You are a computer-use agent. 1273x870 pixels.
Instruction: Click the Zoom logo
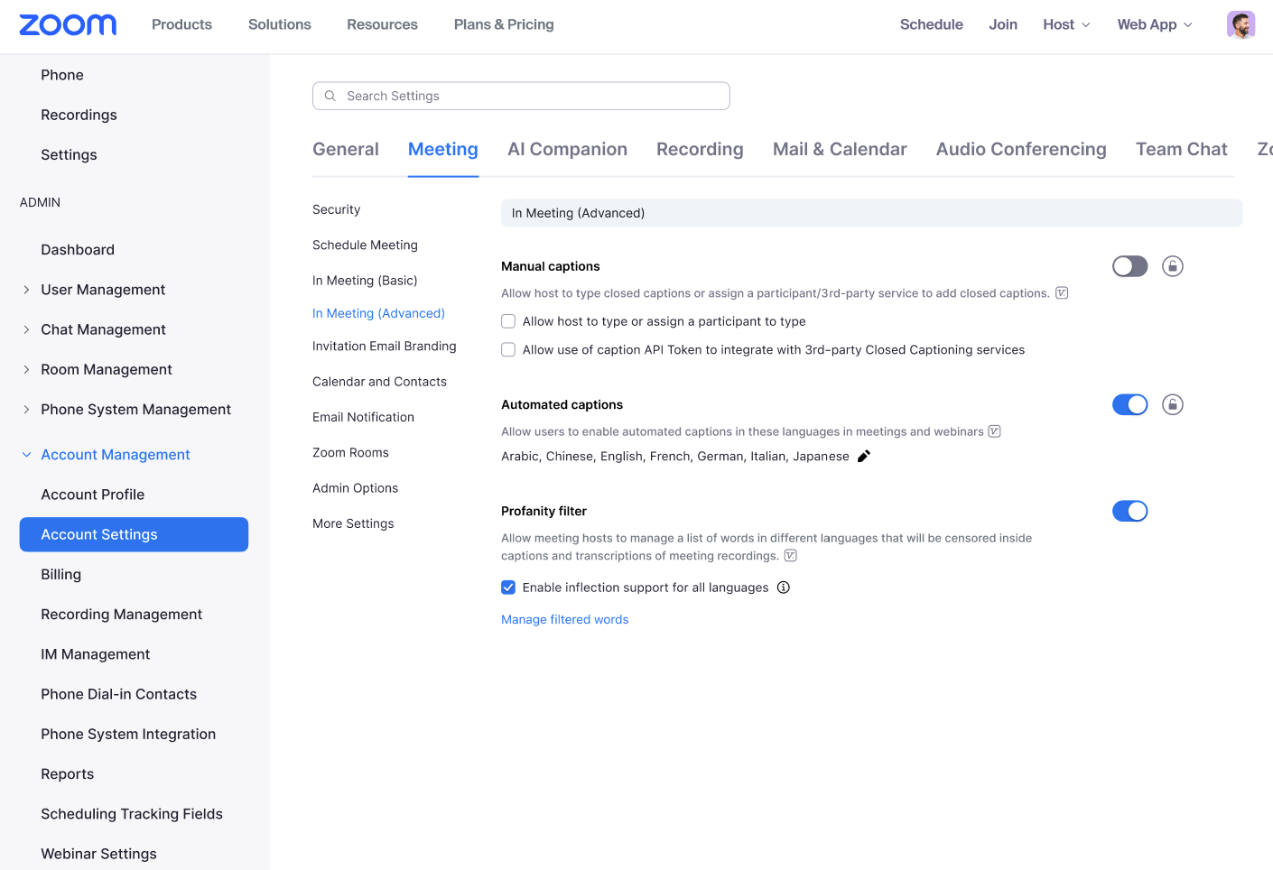(68, 24)
